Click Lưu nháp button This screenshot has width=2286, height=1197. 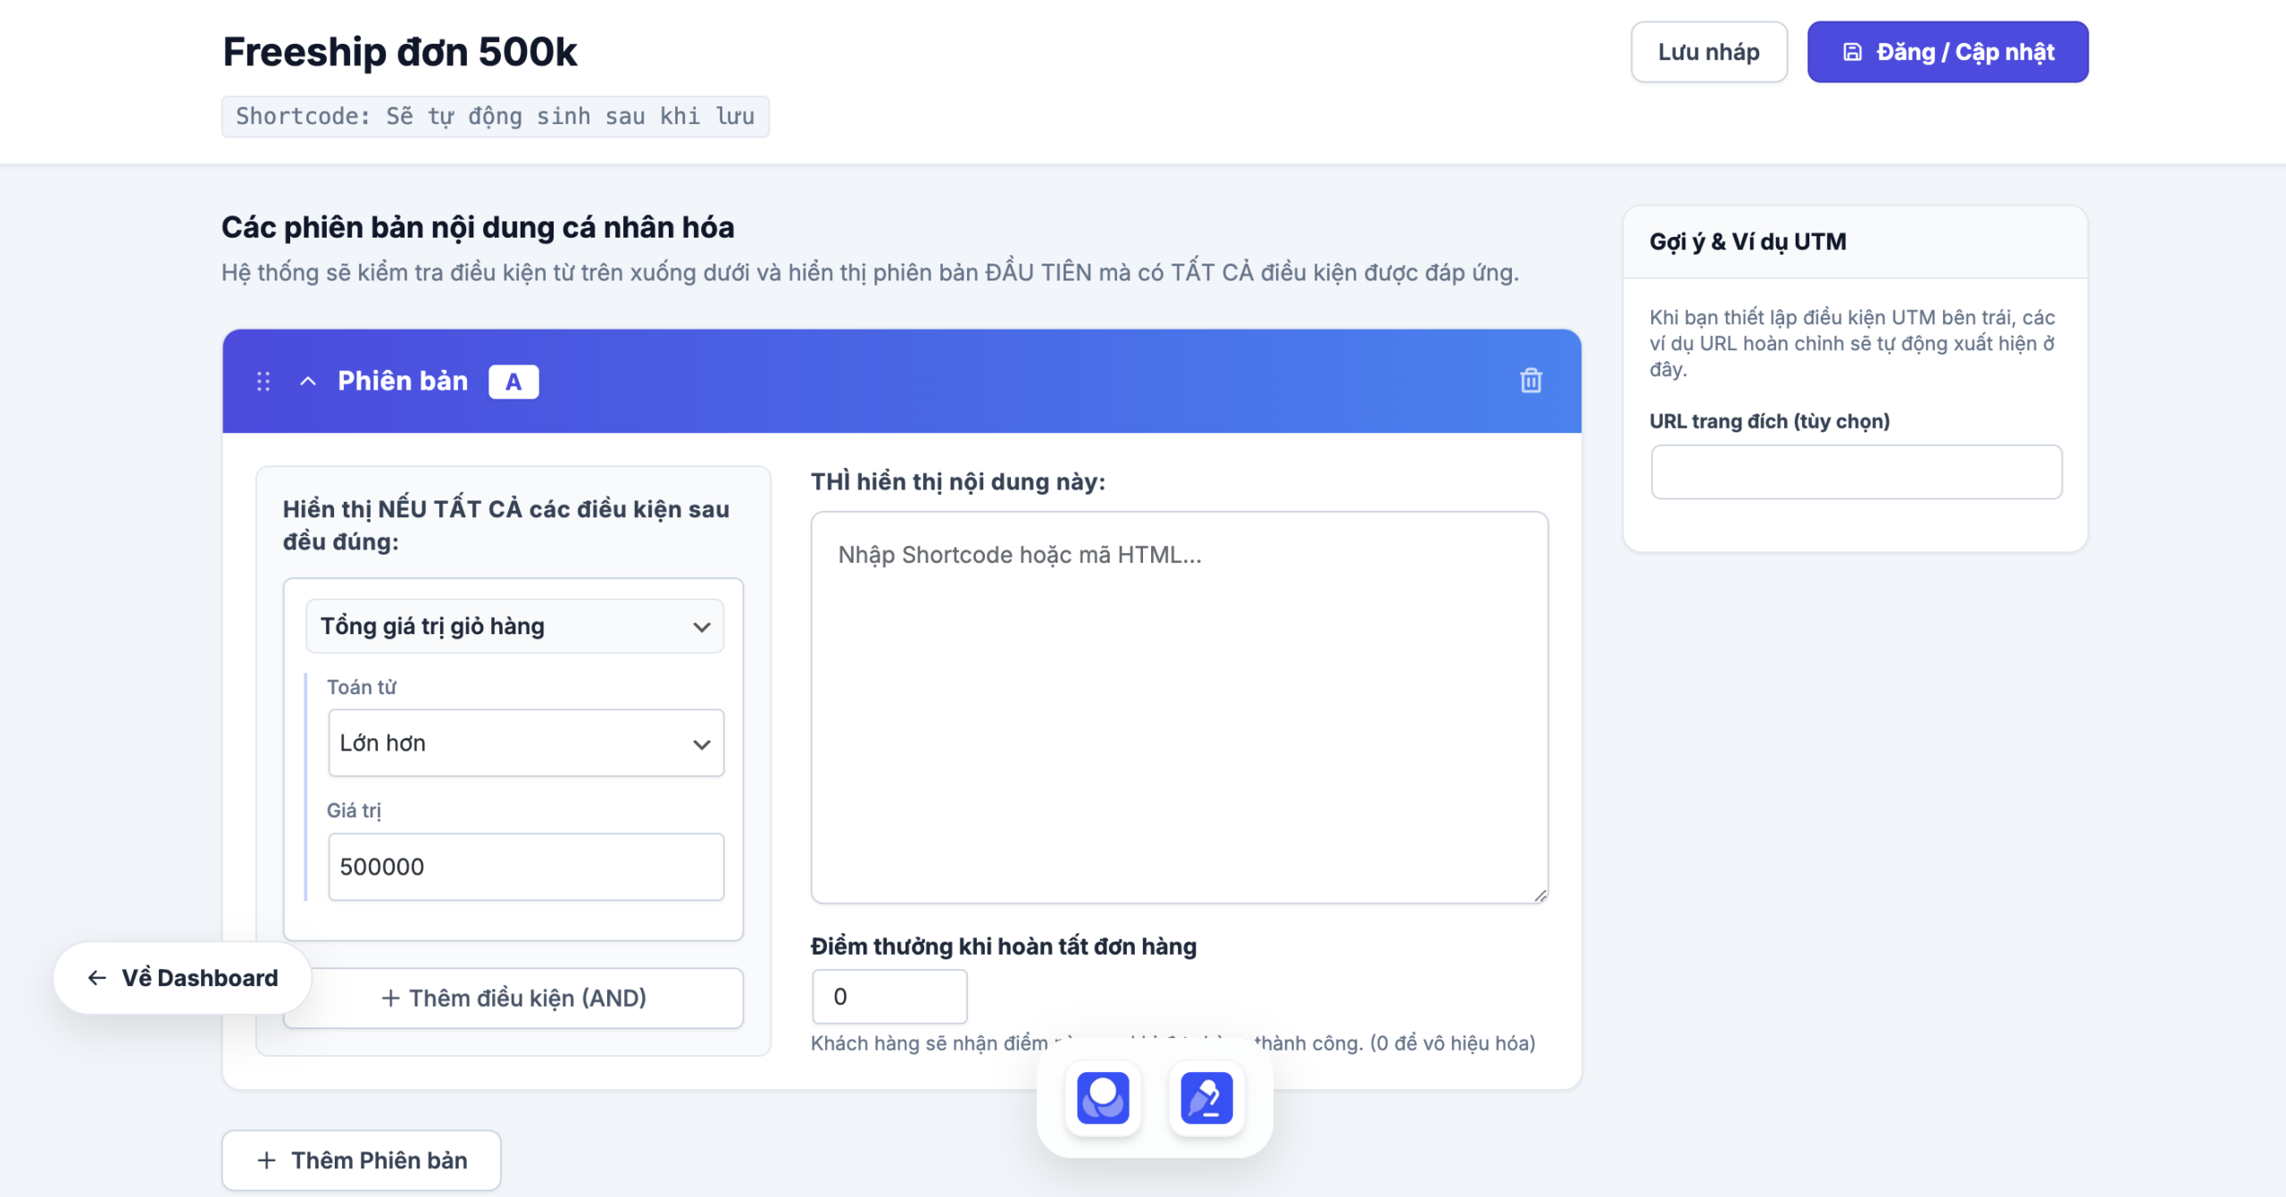pos(1709,52)
